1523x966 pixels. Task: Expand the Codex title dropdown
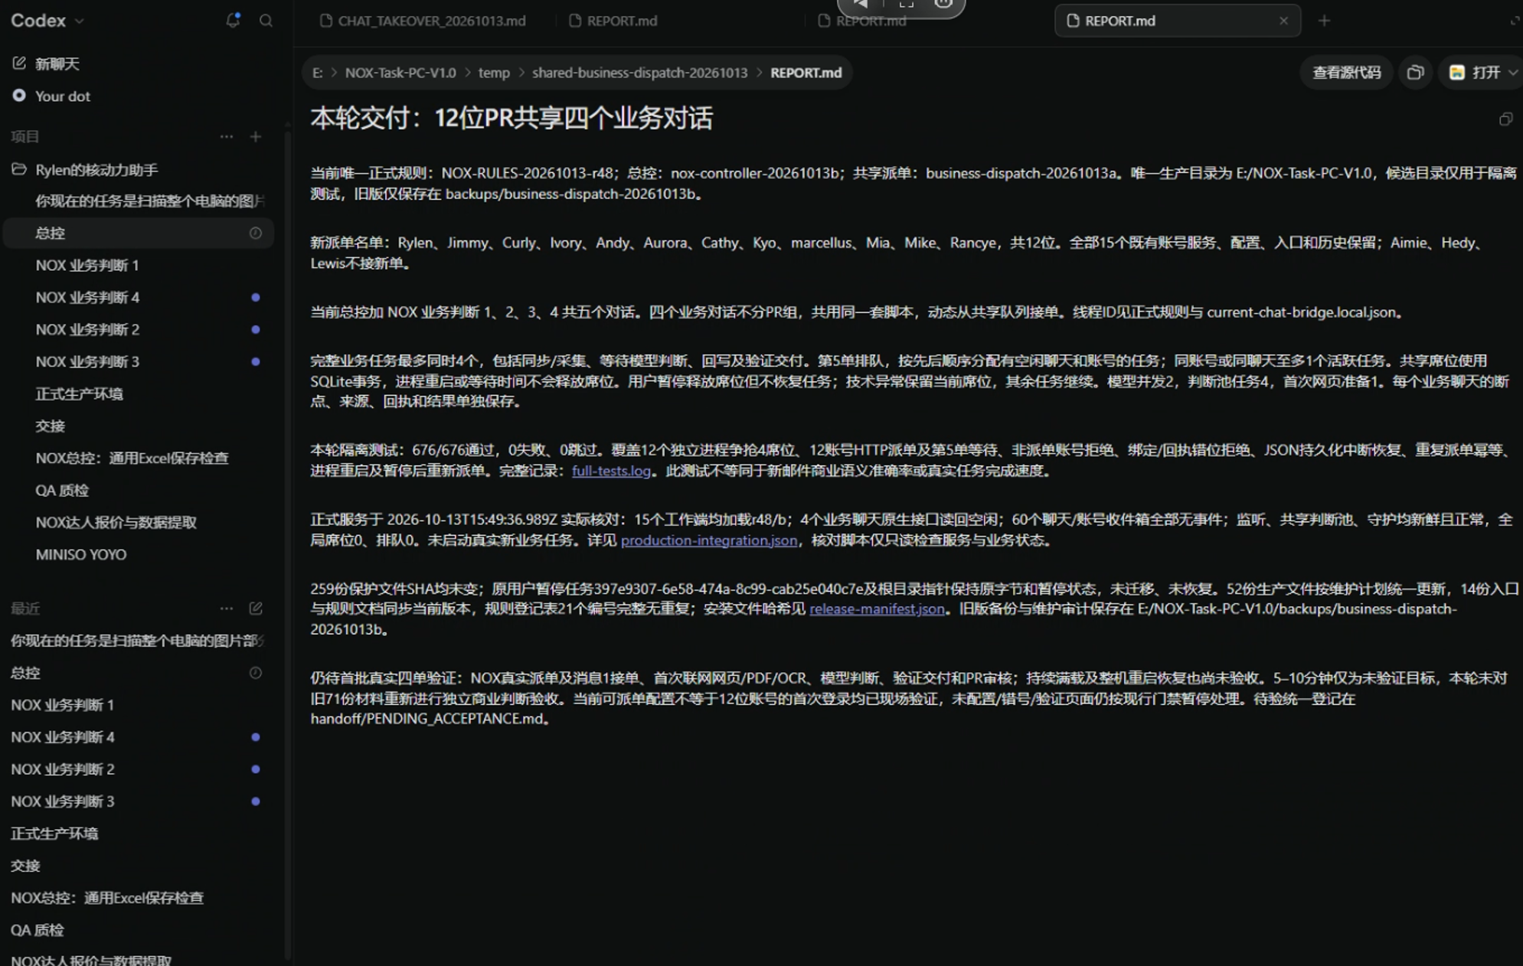79,21
